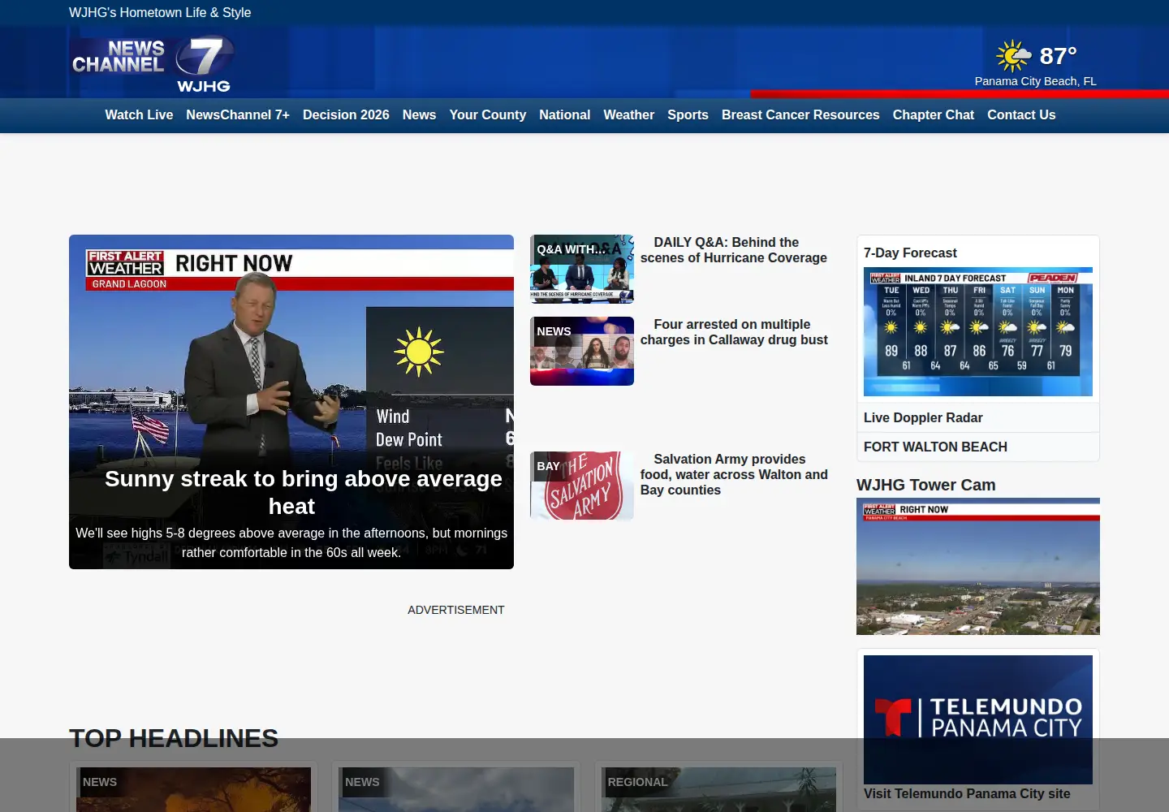Click the Inland 7 Day Forecast graphic
This screenshot has width=1169, height=812.
point(978,332)
